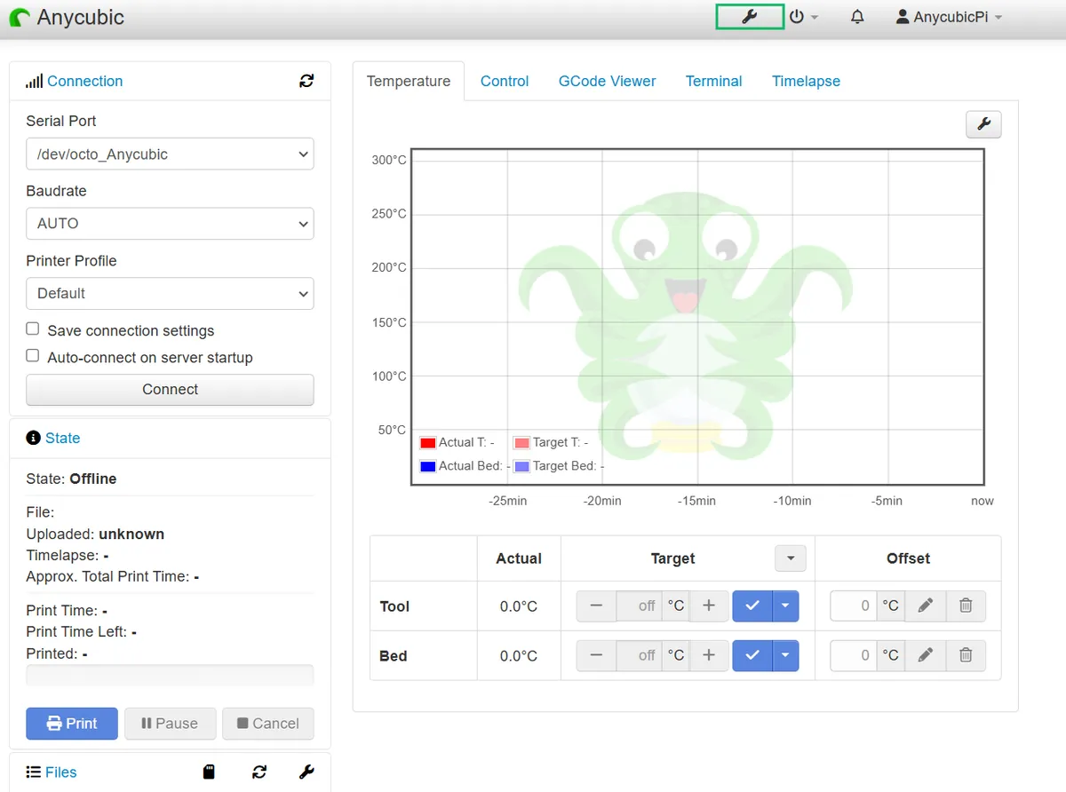The width and height of the screenshot is (1066, 792).
Task: Open the Bed temperature preset dropdown
Action: point(785,655)
